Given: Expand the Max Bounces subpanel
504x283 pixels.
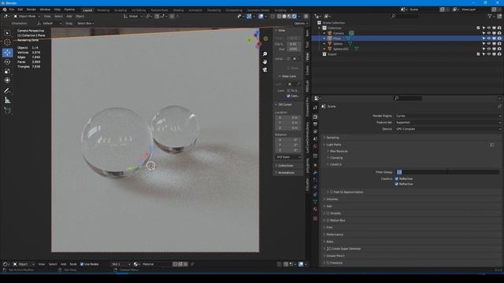Looking at the screenshot, I should click(x=339, y=151).
